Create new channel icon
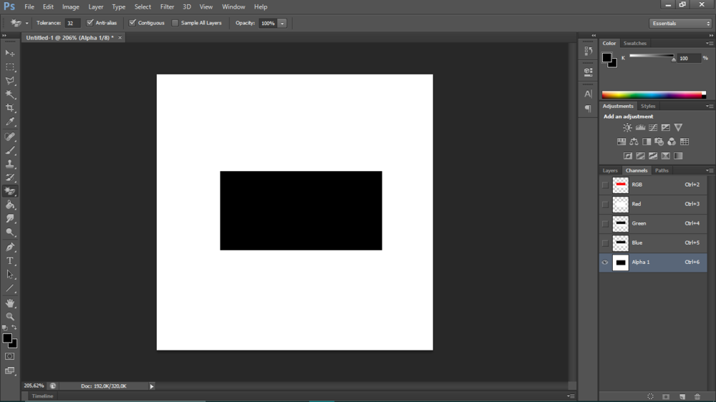Screen dimensions: 716x402 pos(682,396)
